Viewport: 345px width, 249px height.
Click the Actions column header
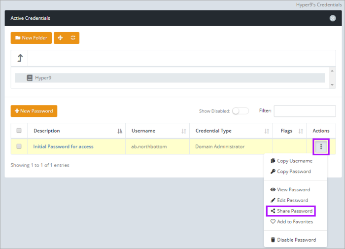point(321,131)
